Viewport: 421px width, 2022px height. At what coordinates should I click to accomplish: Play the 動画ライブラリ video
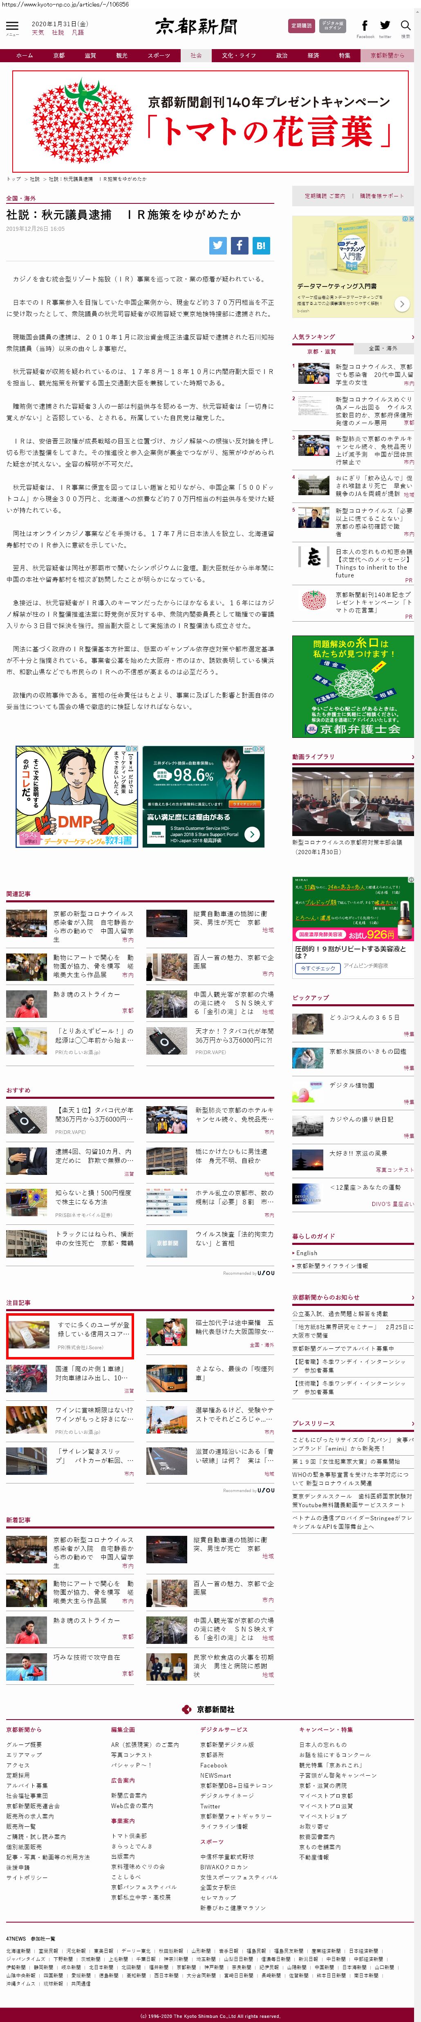353,801
